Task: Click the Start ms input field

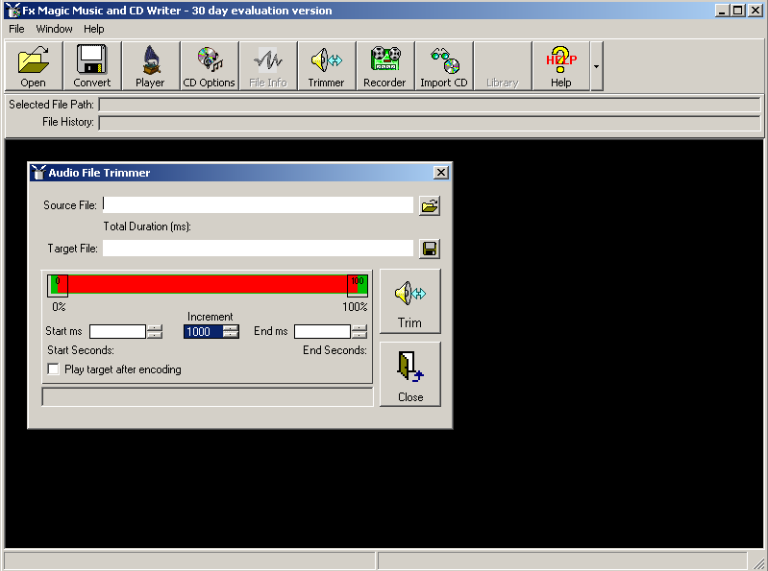Action: [117, 331]
